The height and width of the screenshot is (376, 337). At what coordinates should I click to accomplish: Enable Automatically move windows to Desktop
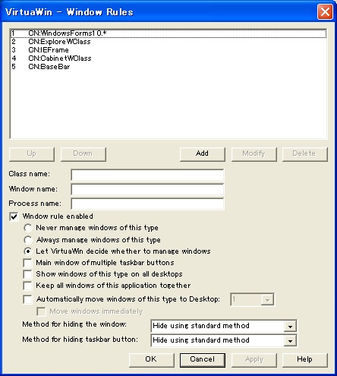coord(27,299)
